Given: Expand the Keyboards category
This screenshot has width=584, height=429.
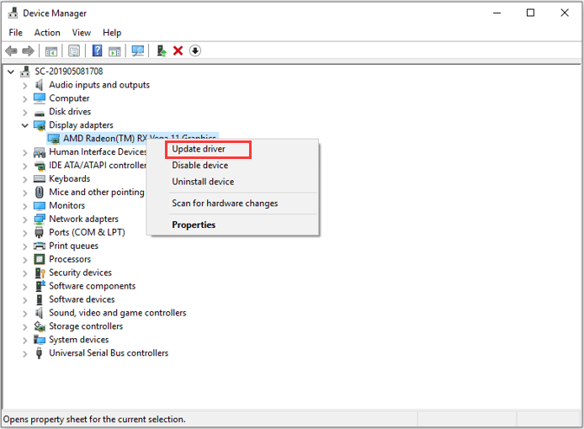Looking at the screenshot, I should pos(25,179).
